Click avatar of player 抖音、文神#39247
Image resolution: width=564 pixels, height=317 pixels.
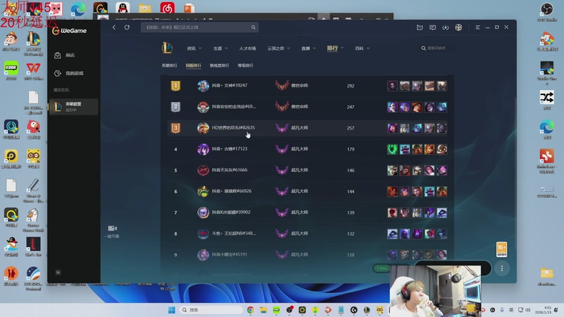(203, 85)
